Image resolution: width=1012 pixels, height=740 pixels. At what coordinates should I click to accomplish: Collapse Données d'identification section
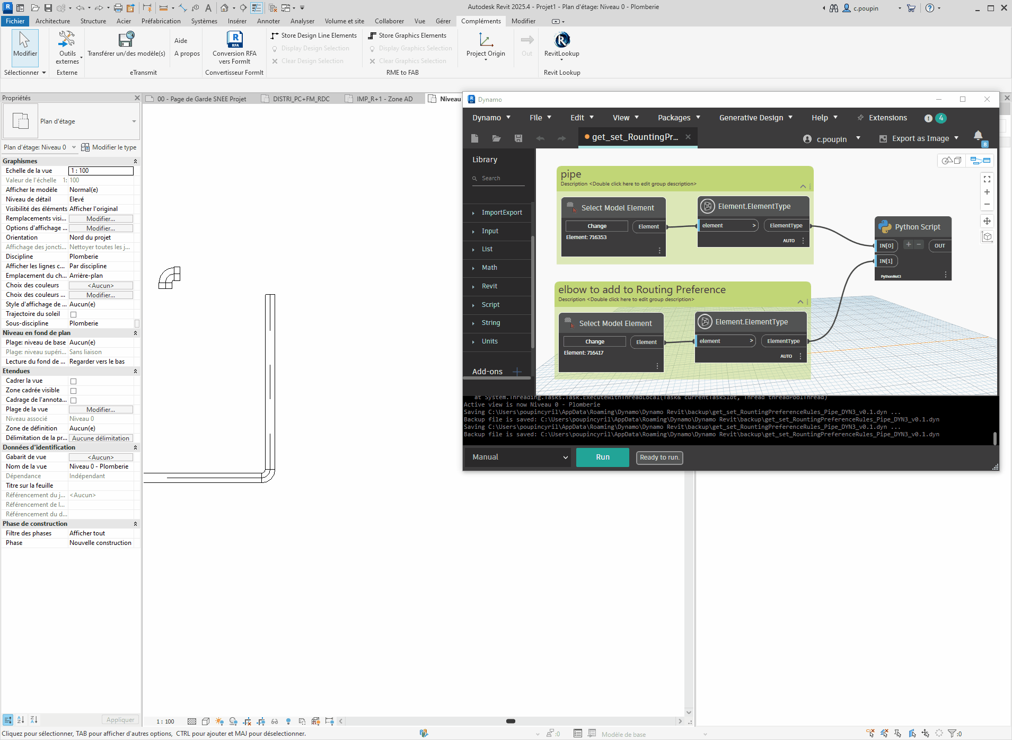pyautogui.click(x=135, y=447)
